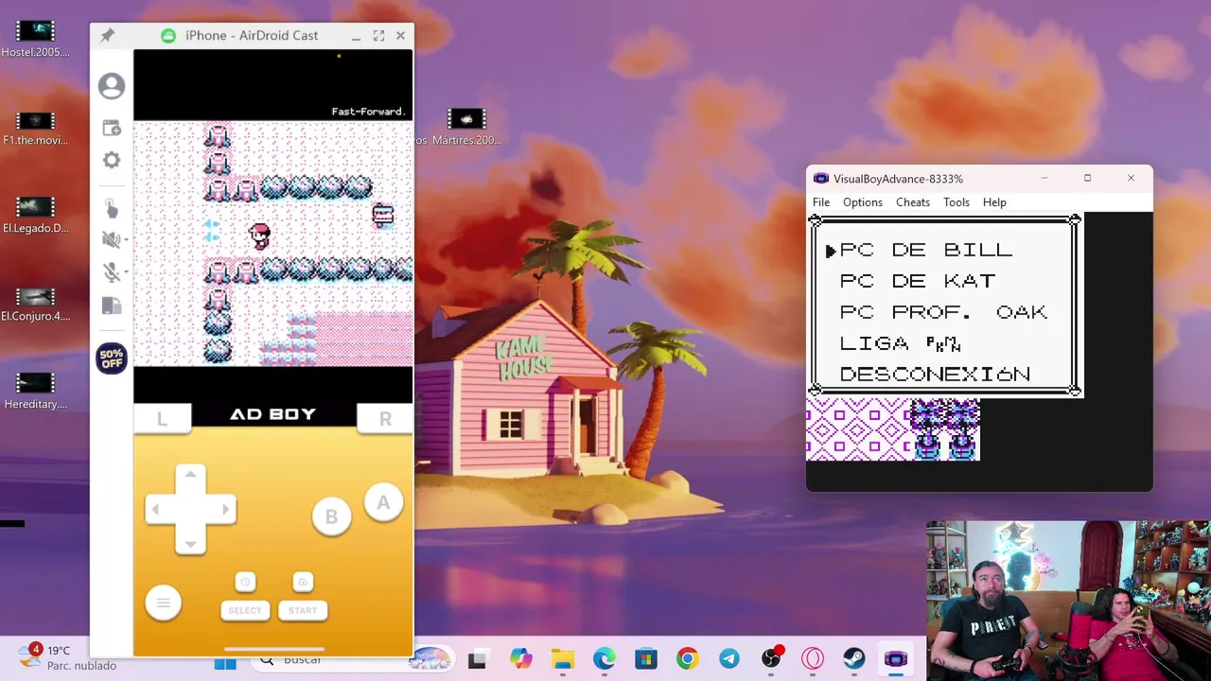Tap the D-pad down arrow
Viewport: 1211px width, 681px height.
[190, 543]
